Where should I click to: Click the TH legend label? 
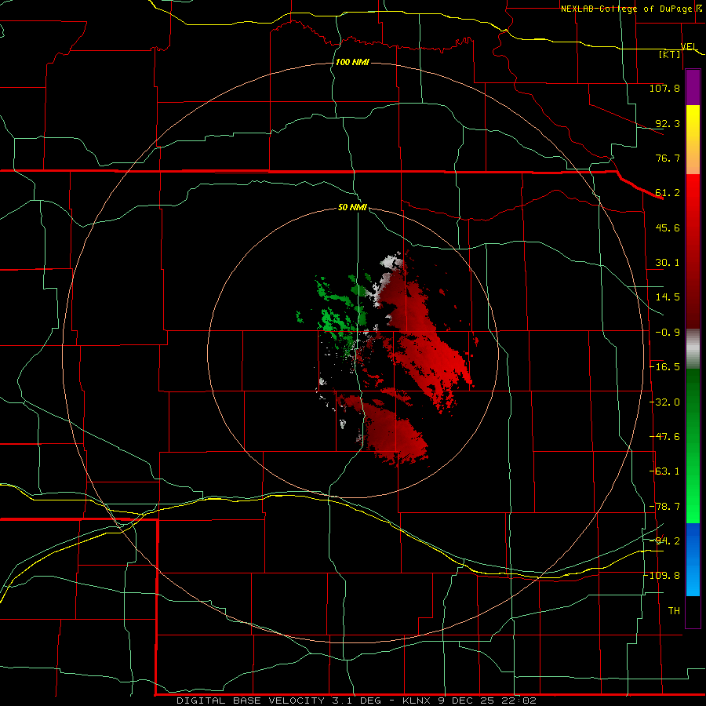click(674, 611)
